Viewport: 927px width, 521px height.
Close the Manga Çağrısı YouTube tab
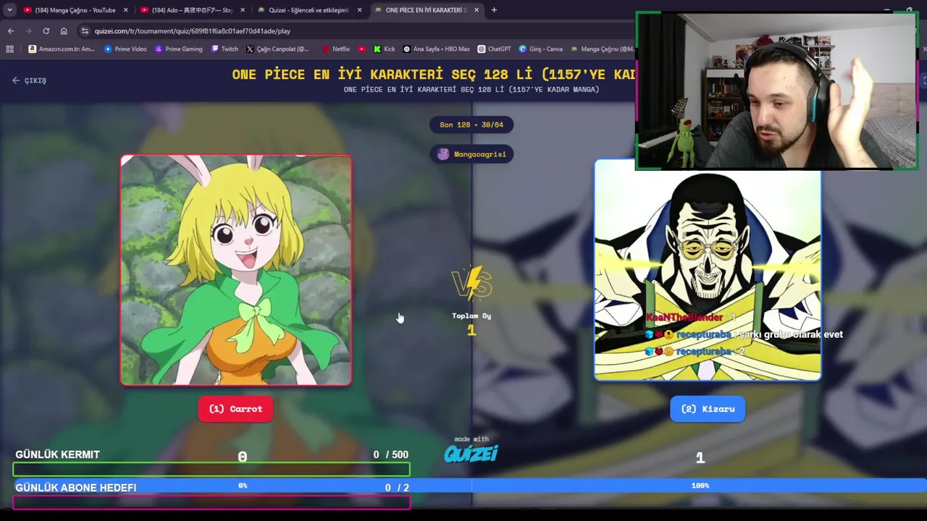coord(125,10)
